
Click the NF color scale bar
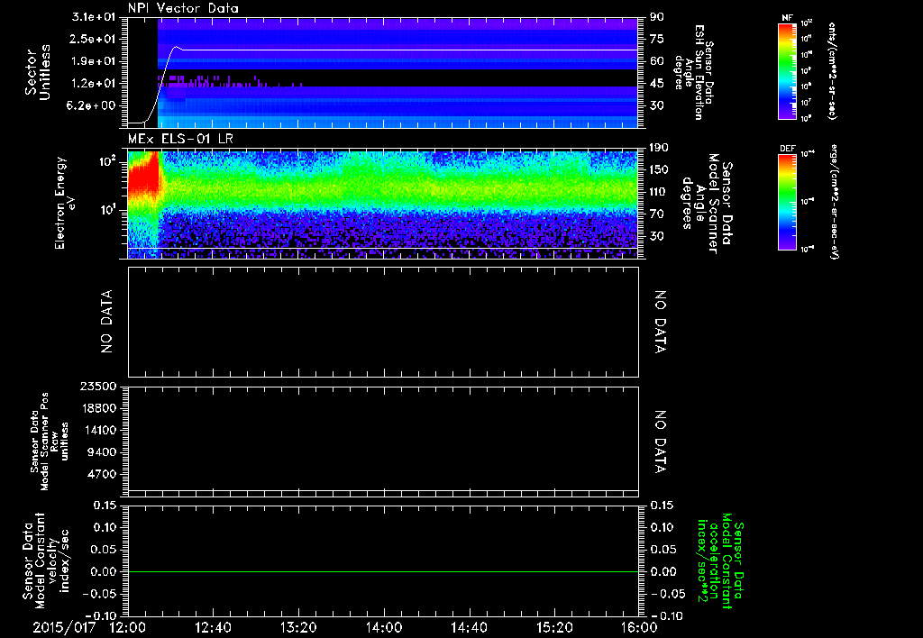coord(788,70)
